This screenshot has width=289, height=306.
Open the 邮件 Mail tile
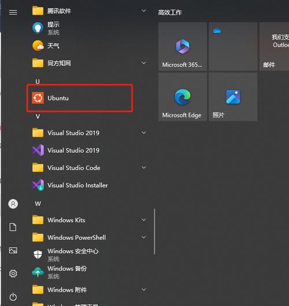tap(274, 47)
